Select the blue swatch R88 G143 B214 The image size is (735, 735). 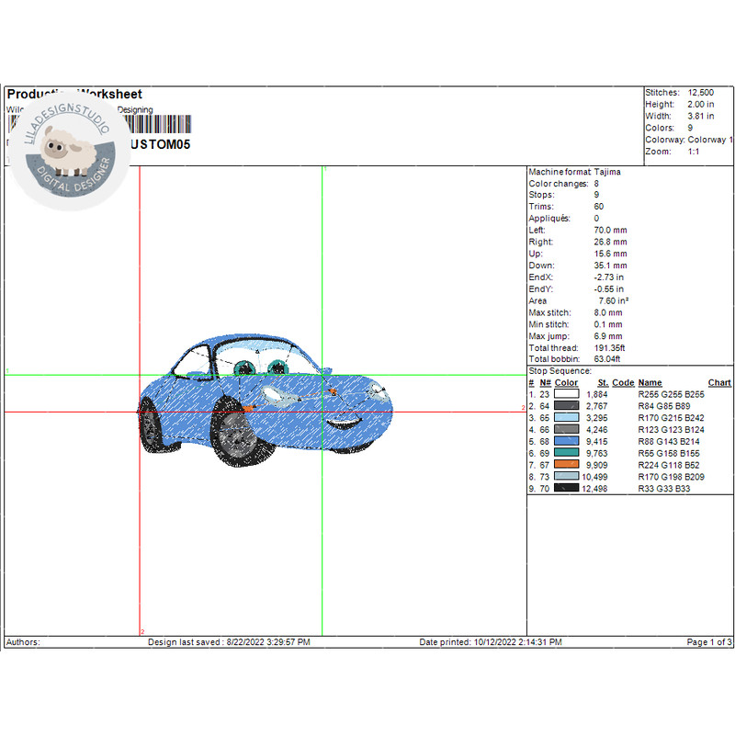click(x=567, y=442)
